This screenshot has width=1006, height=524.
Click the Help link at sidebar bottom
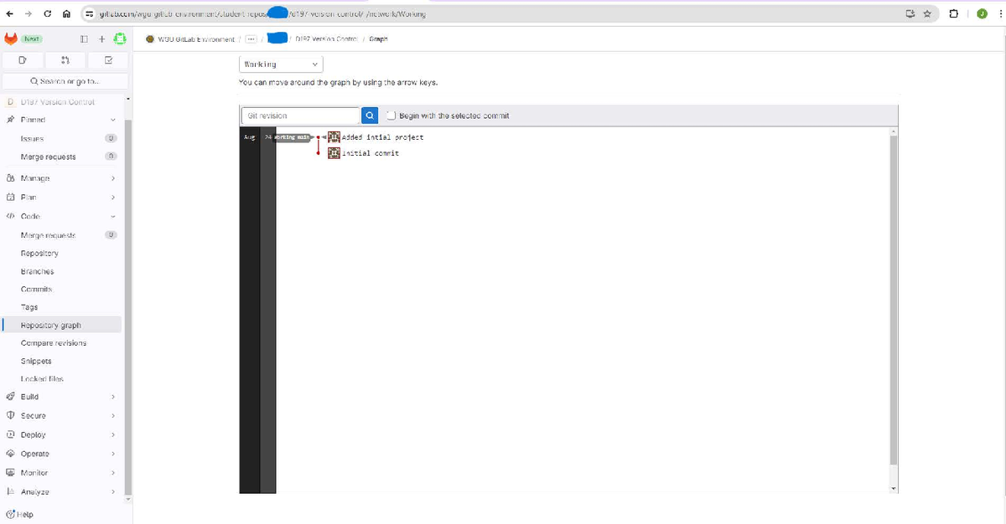(x=22, y=514)
